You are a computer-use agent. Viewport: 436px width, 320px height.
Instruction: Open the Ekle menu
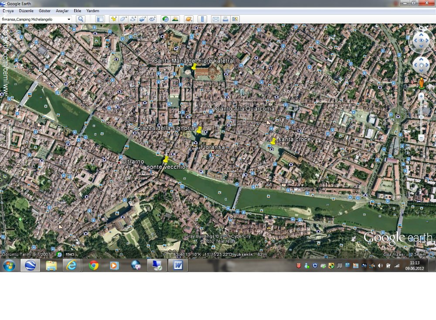tap(77, 11)
